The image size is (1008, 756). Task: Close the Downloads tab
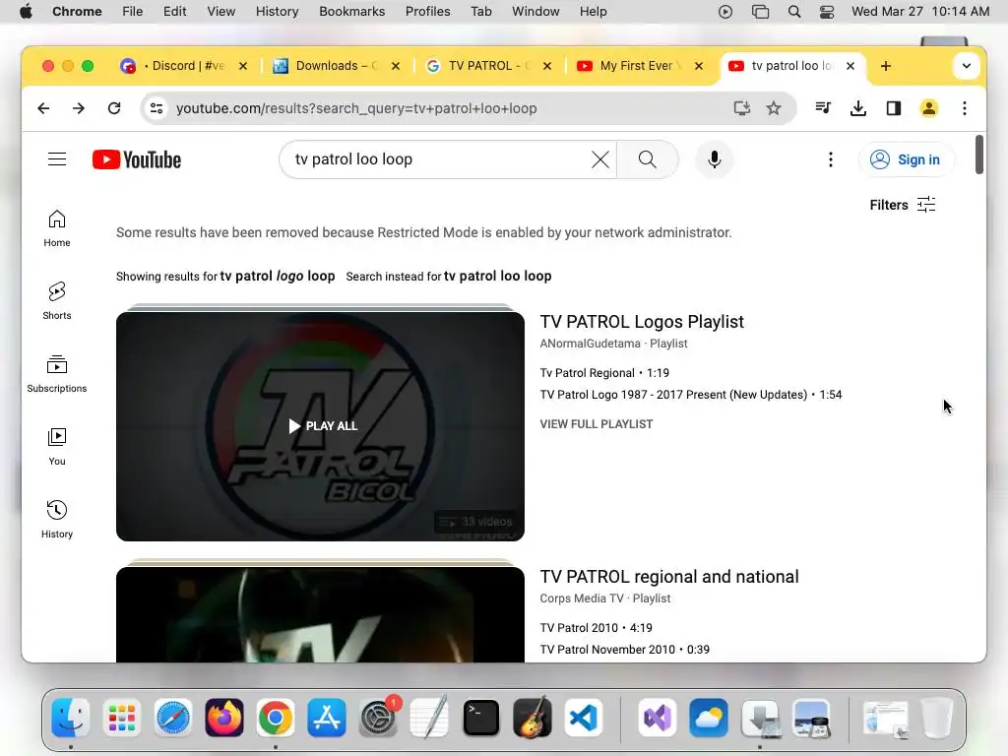pos(396,66)
